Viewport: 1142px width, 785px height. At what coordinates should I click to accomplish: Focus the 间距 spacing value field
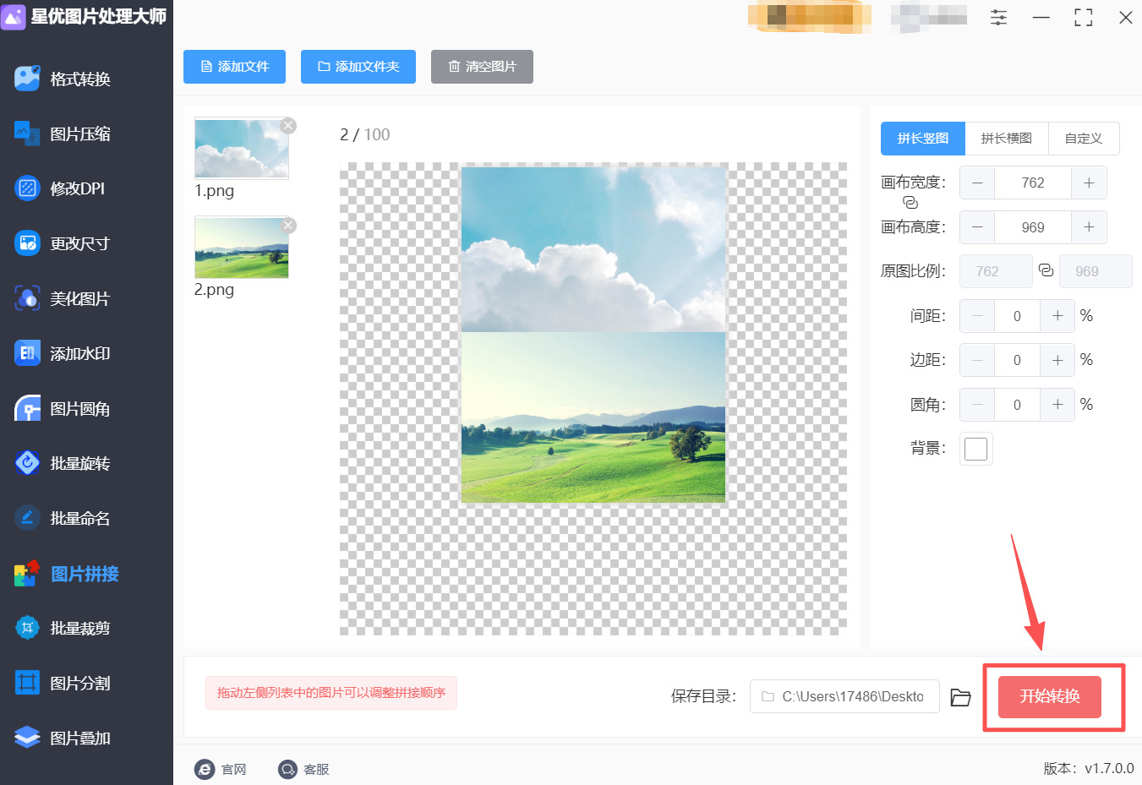pos(1017,316)
